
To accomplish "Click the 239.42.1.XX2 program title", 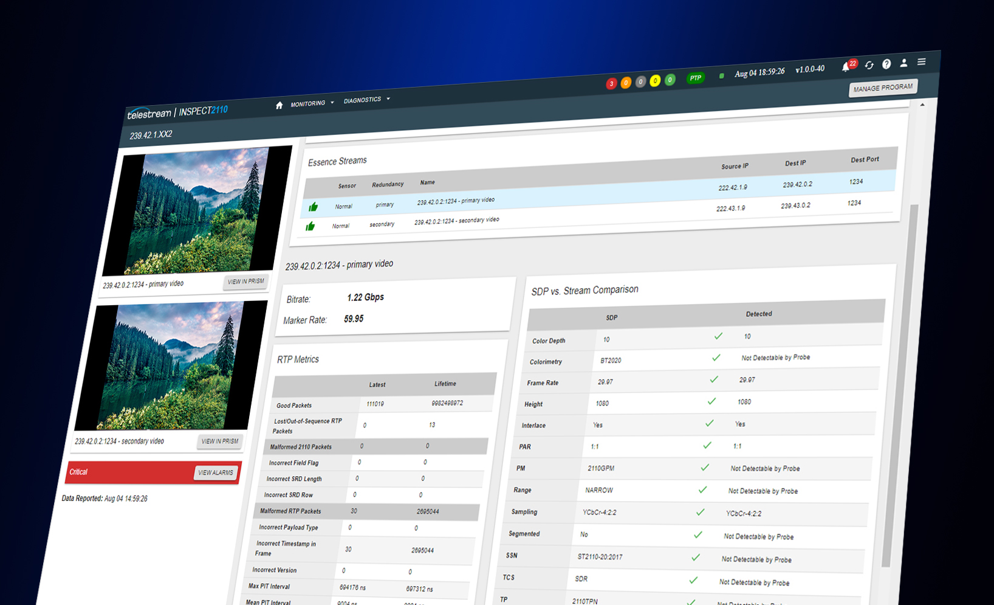I will click(x=151, y=135).
